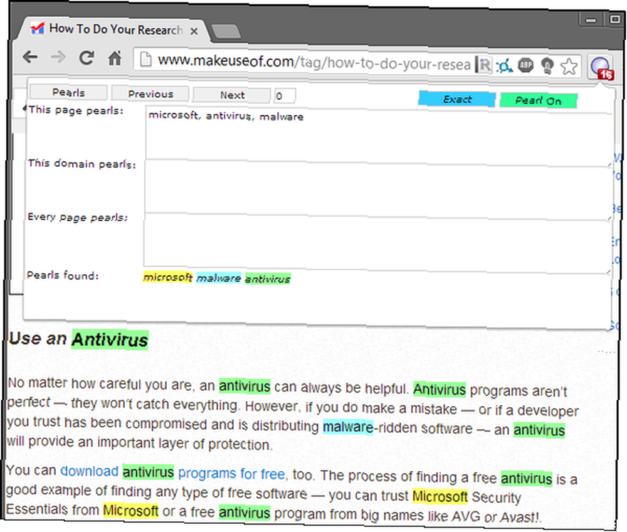Click the Use an Antivirus heading

(x=78, y=339)
